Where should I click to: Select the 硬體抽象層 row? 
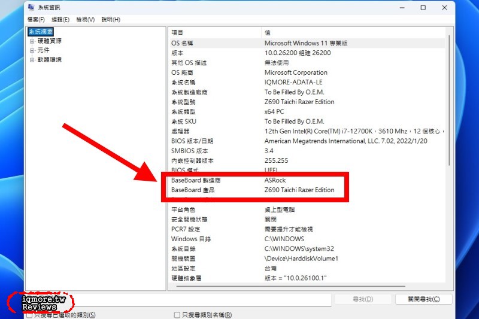(307, 278)
